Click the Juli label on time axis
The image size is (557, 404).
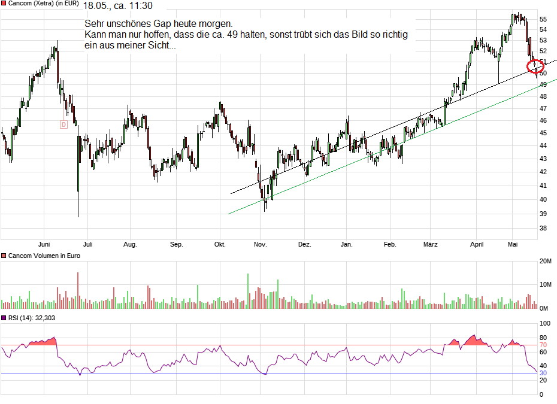coord(87,244)
